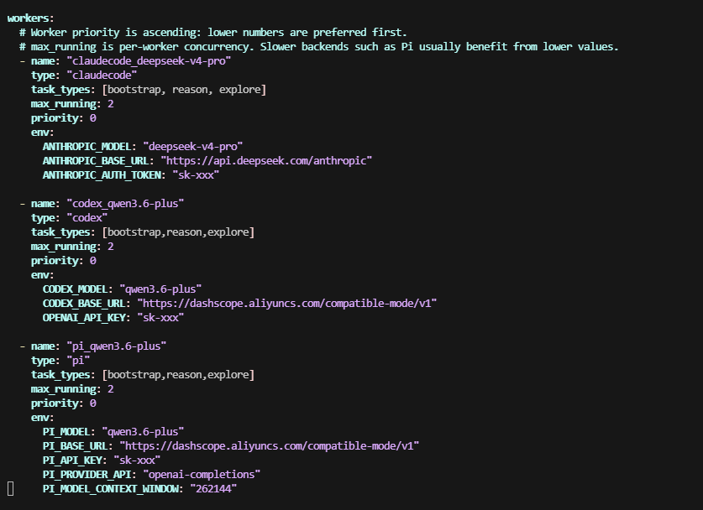Click the type value "pi"
This screenshot has width=703, height=510.
pos(78,361)
